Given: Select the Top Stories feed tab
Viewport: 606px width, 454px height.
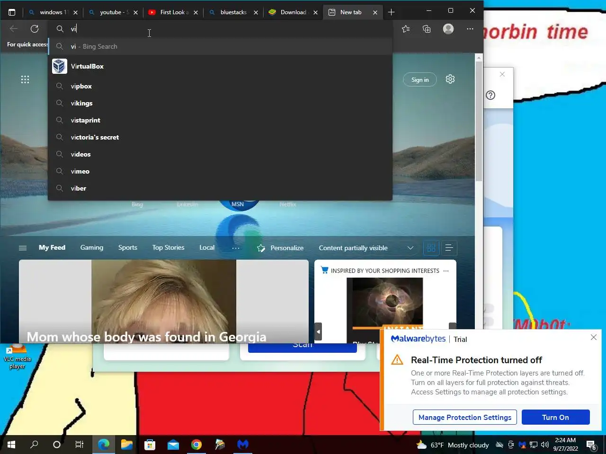Looking at the screenshot, I should (168, 247).
